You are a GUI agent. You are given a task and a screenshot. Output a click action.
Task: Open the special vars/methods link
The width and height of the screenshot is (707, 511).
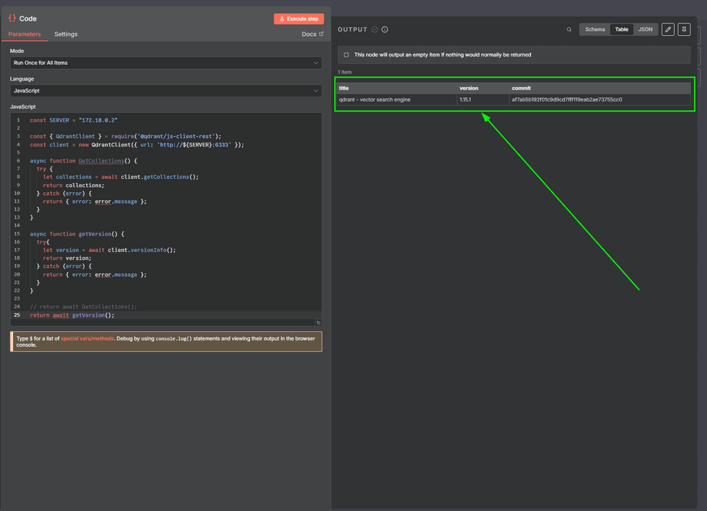point(87,338)
